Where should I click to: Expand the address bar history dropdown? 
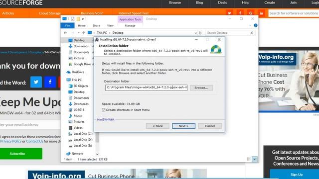(x=195, y=33)
